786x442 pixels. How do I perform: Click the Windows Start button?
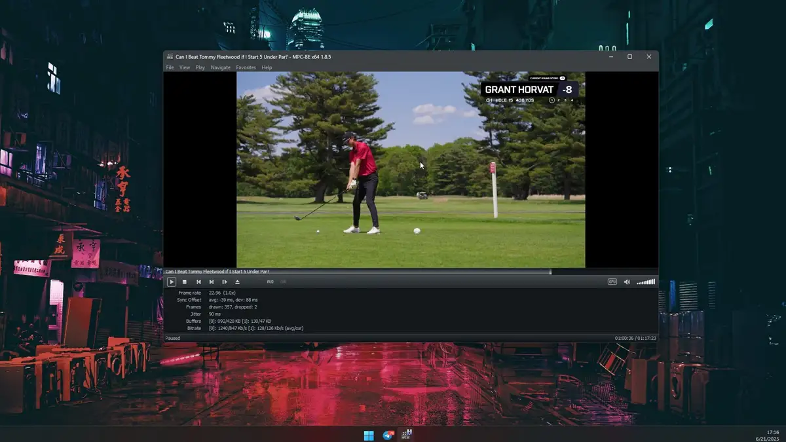point(368,435)
